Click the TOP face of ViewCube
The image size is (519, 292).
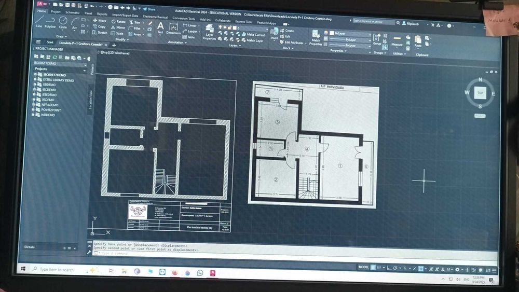click(x=480, y=93)
